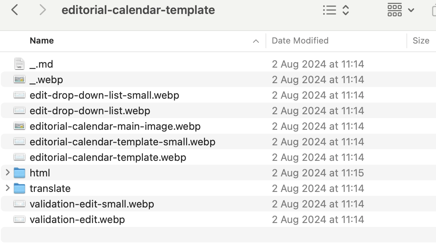Select the html folder icon
This screenshot has width=436, height=244.
pos(19,173)
